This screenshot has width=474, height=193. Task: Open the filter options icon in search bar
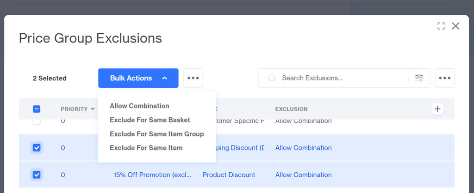(x=419, y=78)
